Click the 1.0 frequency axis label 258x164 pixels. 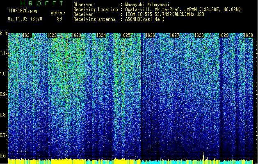point(4,74)
